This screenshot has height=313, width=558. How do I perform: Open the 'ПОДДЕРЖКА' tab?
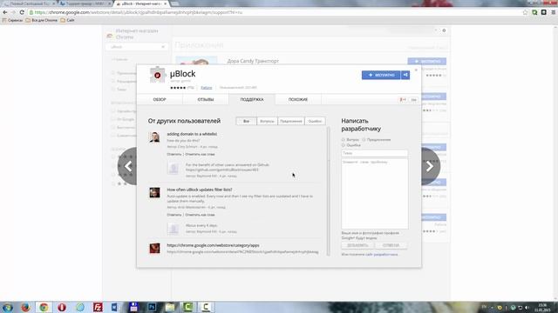point(252,100)
